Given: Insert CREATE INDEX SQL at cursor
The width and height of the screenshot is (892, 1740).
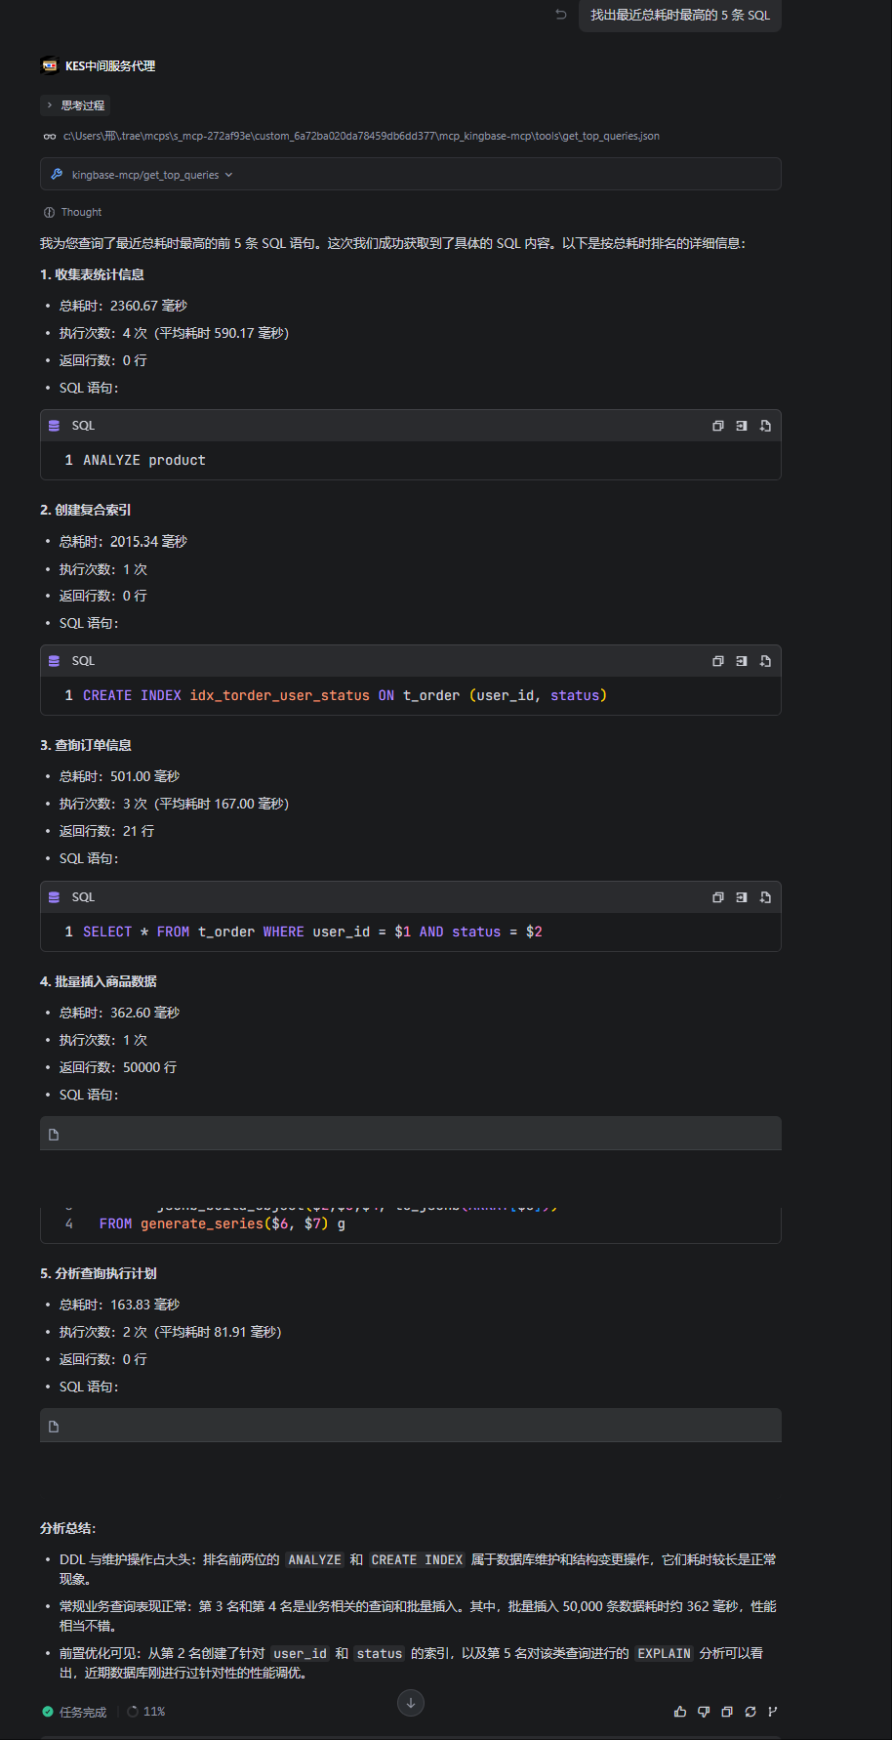Looking at the screenshot, I should (742, 661).
